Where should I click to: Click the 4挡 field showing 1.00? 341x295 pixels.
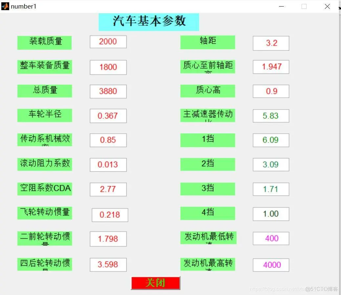(271, 214)
